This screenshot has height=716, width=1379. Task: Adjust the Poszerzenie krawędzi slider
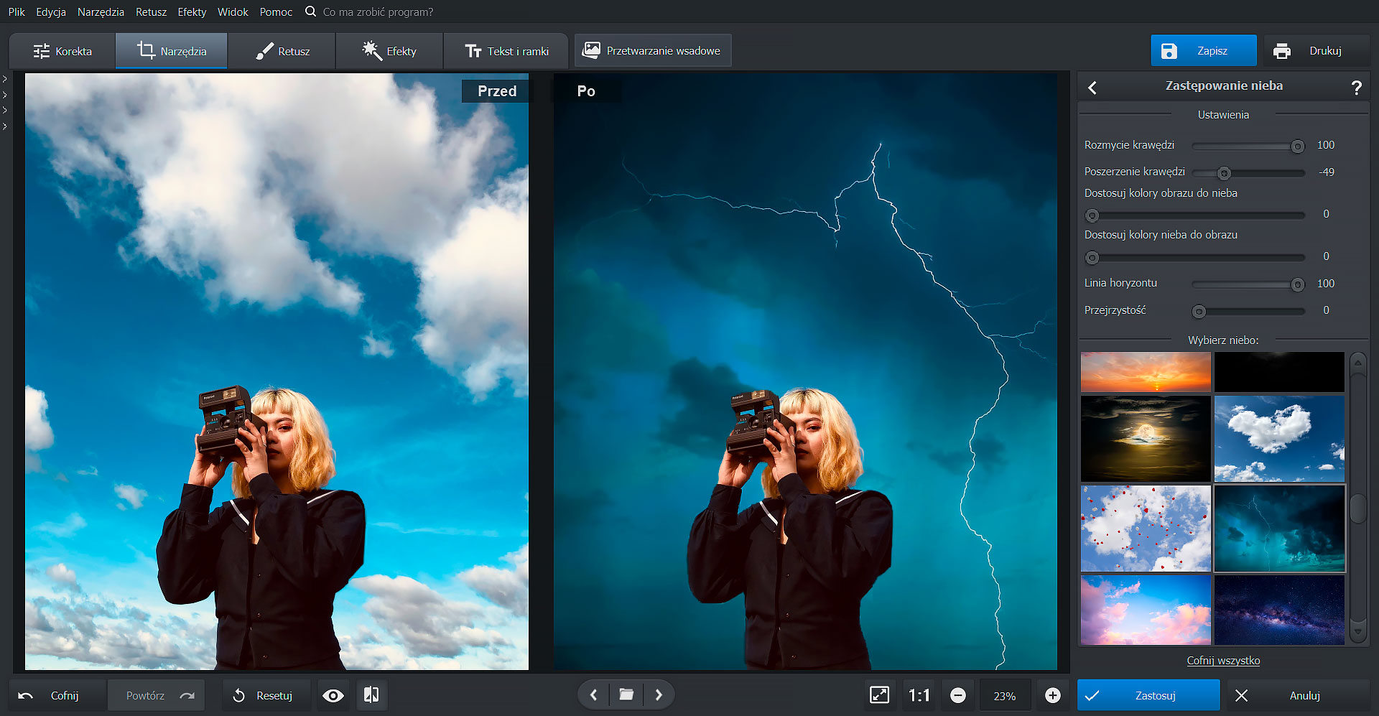tap(1248, 173)
